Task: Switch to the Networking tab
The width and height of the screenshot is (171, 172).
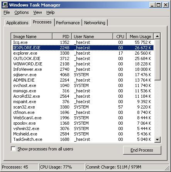Action: (x=95, y=23)
